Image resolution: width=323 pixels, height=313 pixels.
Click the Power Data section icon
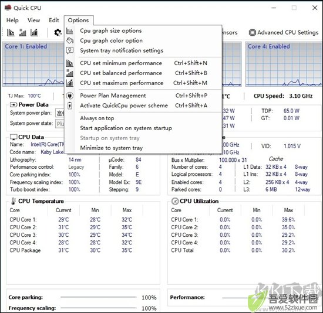pyautogui.click(x=14, y=105)
